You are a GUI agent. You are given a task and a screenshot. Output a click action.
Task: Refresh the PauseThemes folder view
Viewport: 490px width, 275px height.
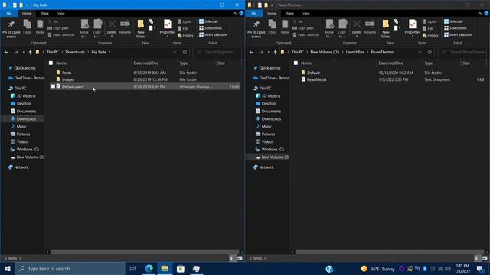[430, 52]
